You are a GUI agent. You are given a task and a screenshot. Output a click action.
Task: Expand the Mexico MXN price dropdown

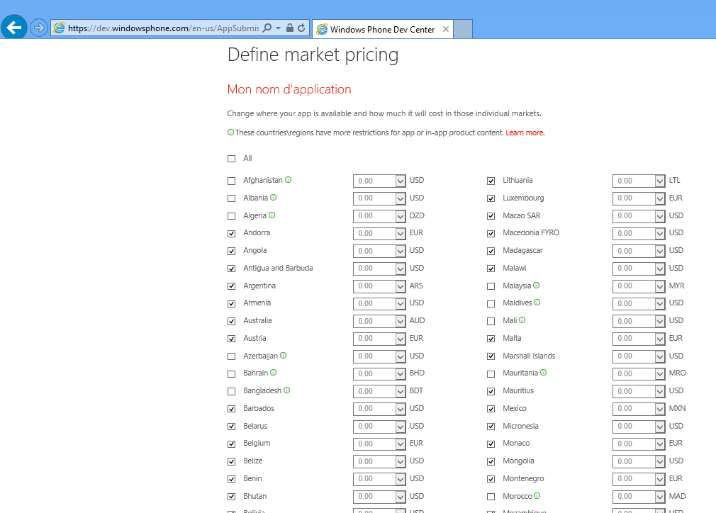click(x=659, y=409)
